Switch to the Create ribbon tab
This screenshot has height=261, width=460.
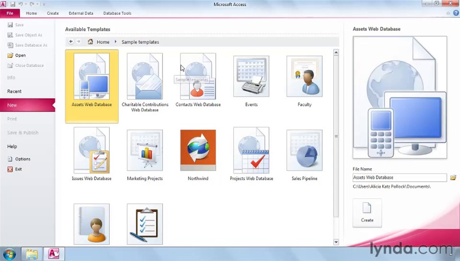[53, 13]
